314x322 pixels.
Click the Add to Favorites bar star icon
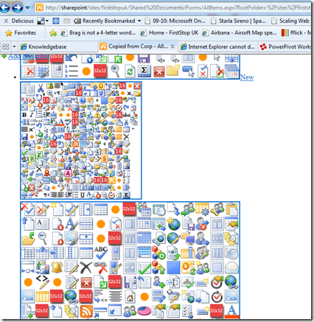[x=53, y=33]
